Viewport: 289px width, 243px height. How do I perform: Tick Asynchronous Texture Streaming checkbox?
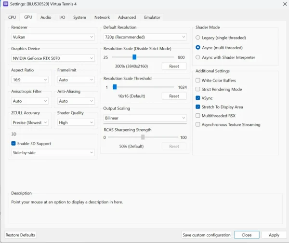pos(198,124)
